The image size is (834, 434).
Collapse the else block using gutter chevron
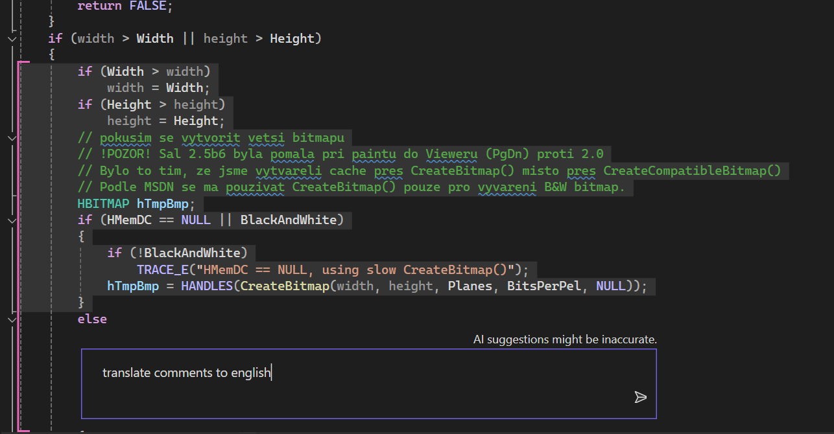[x=12, y=319]
